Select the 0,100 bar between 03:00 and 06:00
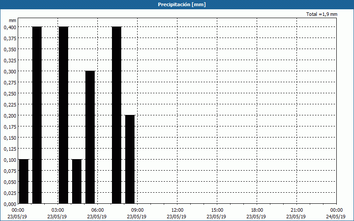Viewport: 354px width, 221px height. coord(77,181)
